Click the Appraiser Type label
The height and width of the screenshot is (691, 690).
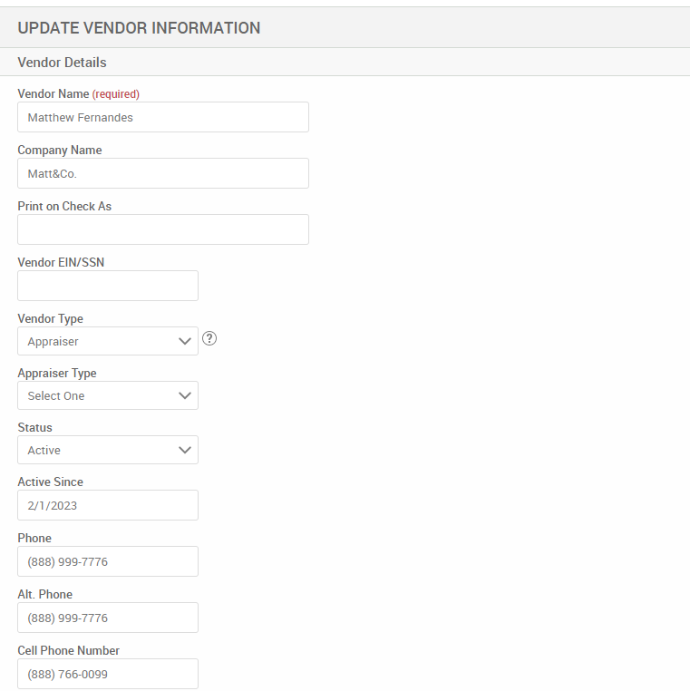point(57,374)
